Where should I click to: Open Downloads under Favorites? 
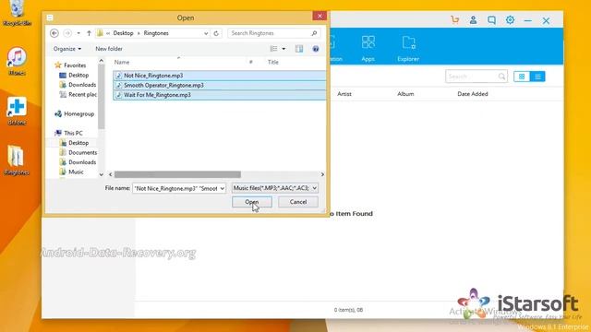click(x=78, y=85)
